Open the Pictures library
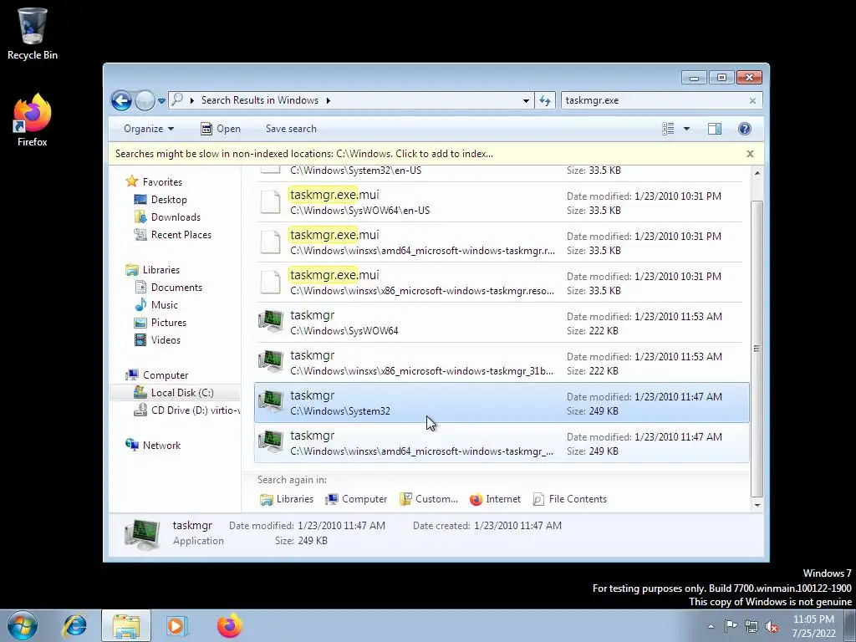 (168, 323)
